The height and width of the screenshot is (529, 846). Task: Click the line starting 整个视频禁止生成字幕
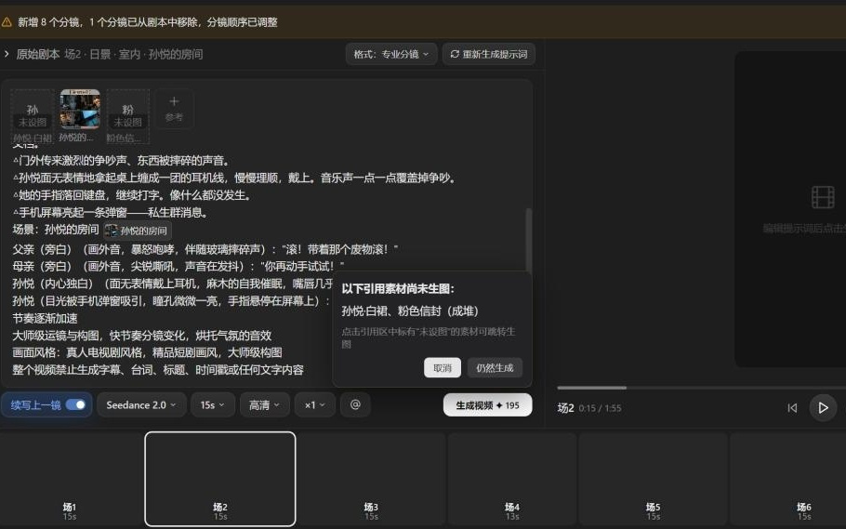point(158,370)
